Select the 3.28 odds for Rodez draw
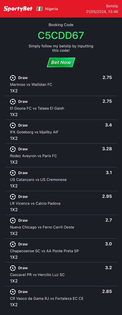Viewport: 122px width, 315px height. pos(107,149)
